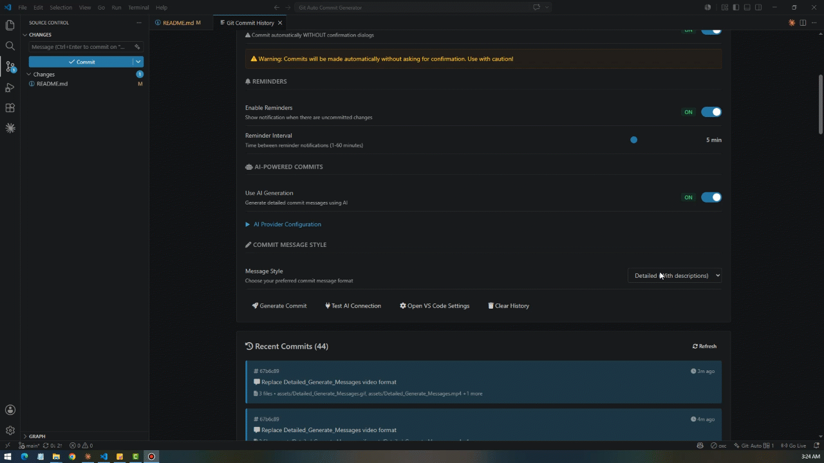Image resolution: width=824 pixels, height=463 pixels.
Task: Open Copilot chat dropdown chevron
Action: tap(547, 7)
